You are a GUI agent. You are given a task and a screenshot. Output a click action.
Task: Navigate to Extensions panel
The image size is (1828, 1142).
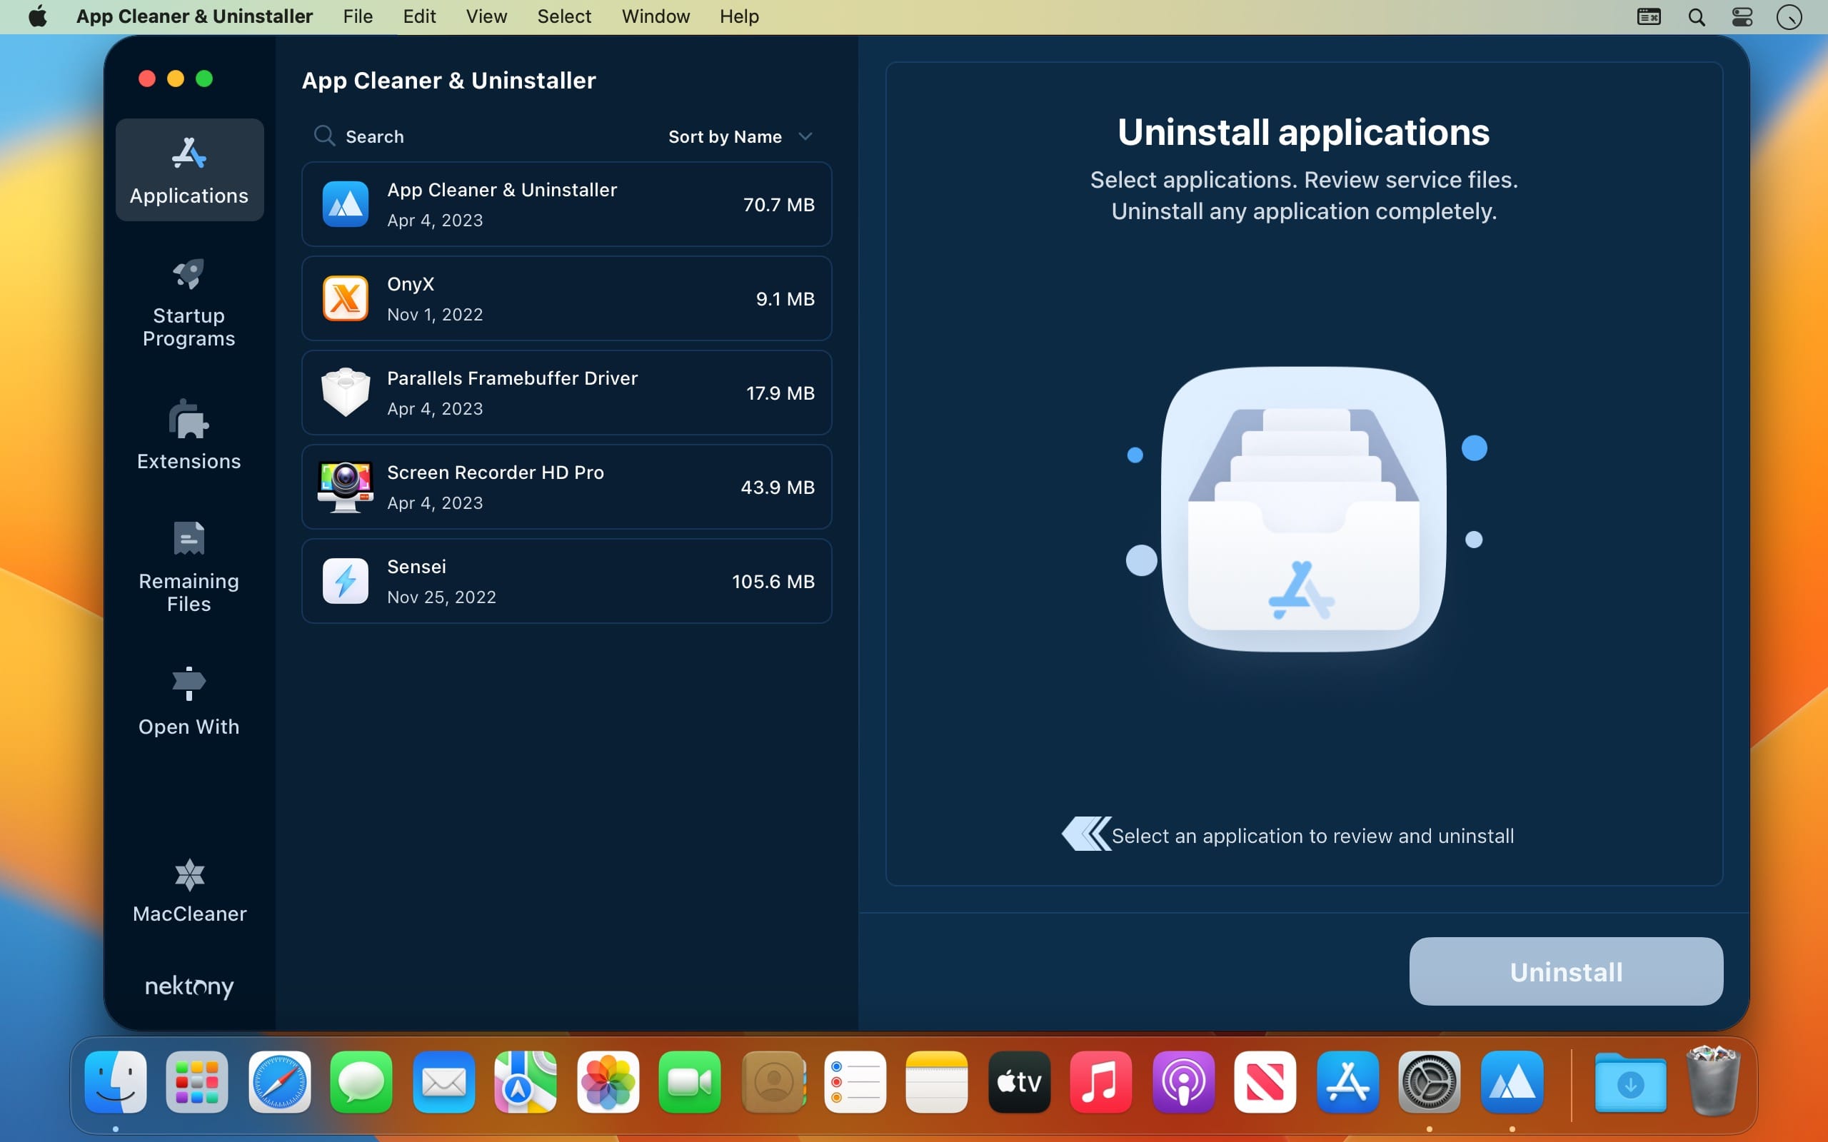[189, 435]
